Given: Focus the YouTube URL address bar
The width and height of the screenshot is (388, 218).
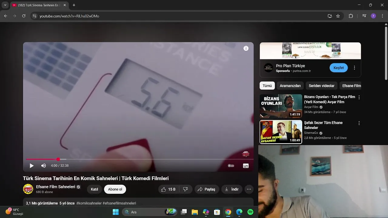Looking at the screenshot, I should (x=182, y=16).
